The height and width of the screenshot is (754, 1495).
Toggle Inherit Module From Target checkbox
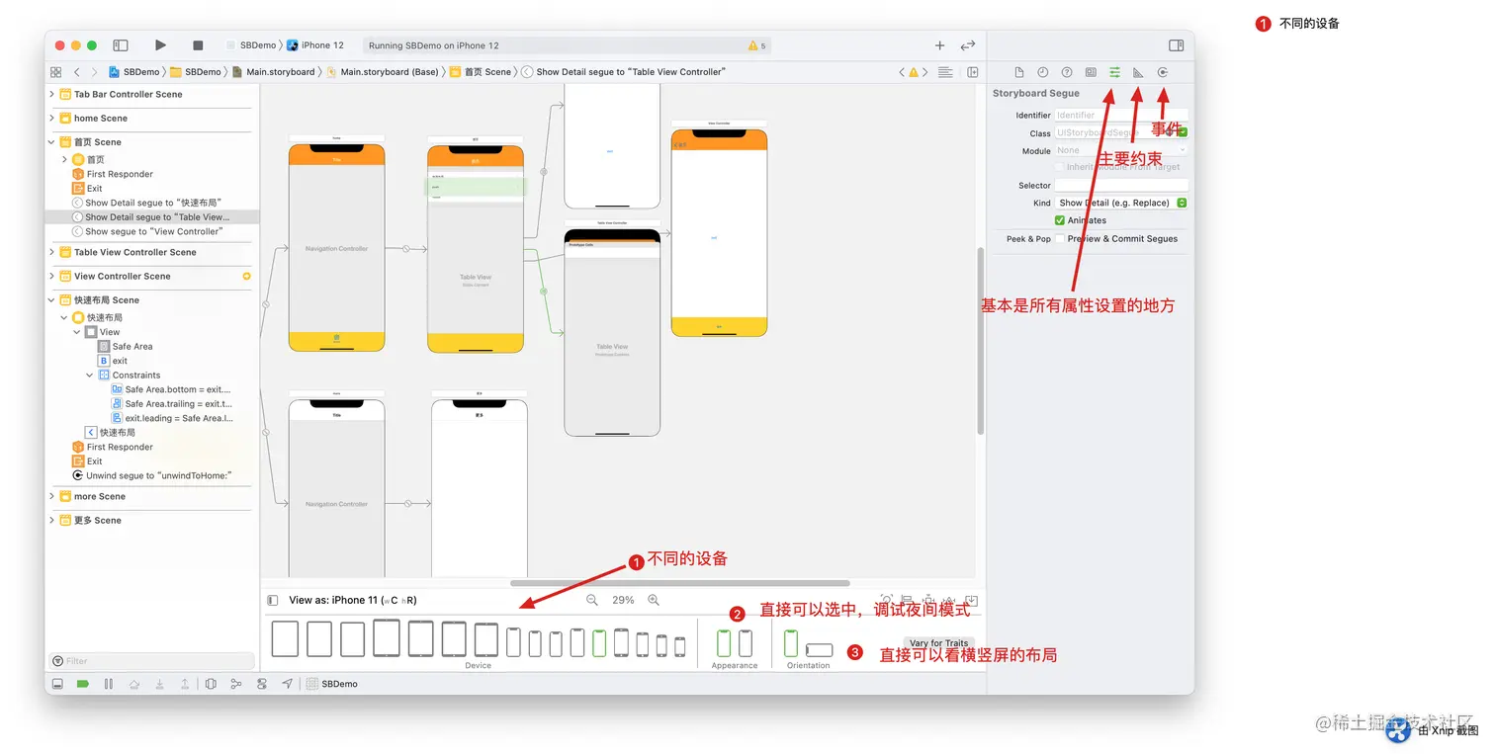point(1060,167)
